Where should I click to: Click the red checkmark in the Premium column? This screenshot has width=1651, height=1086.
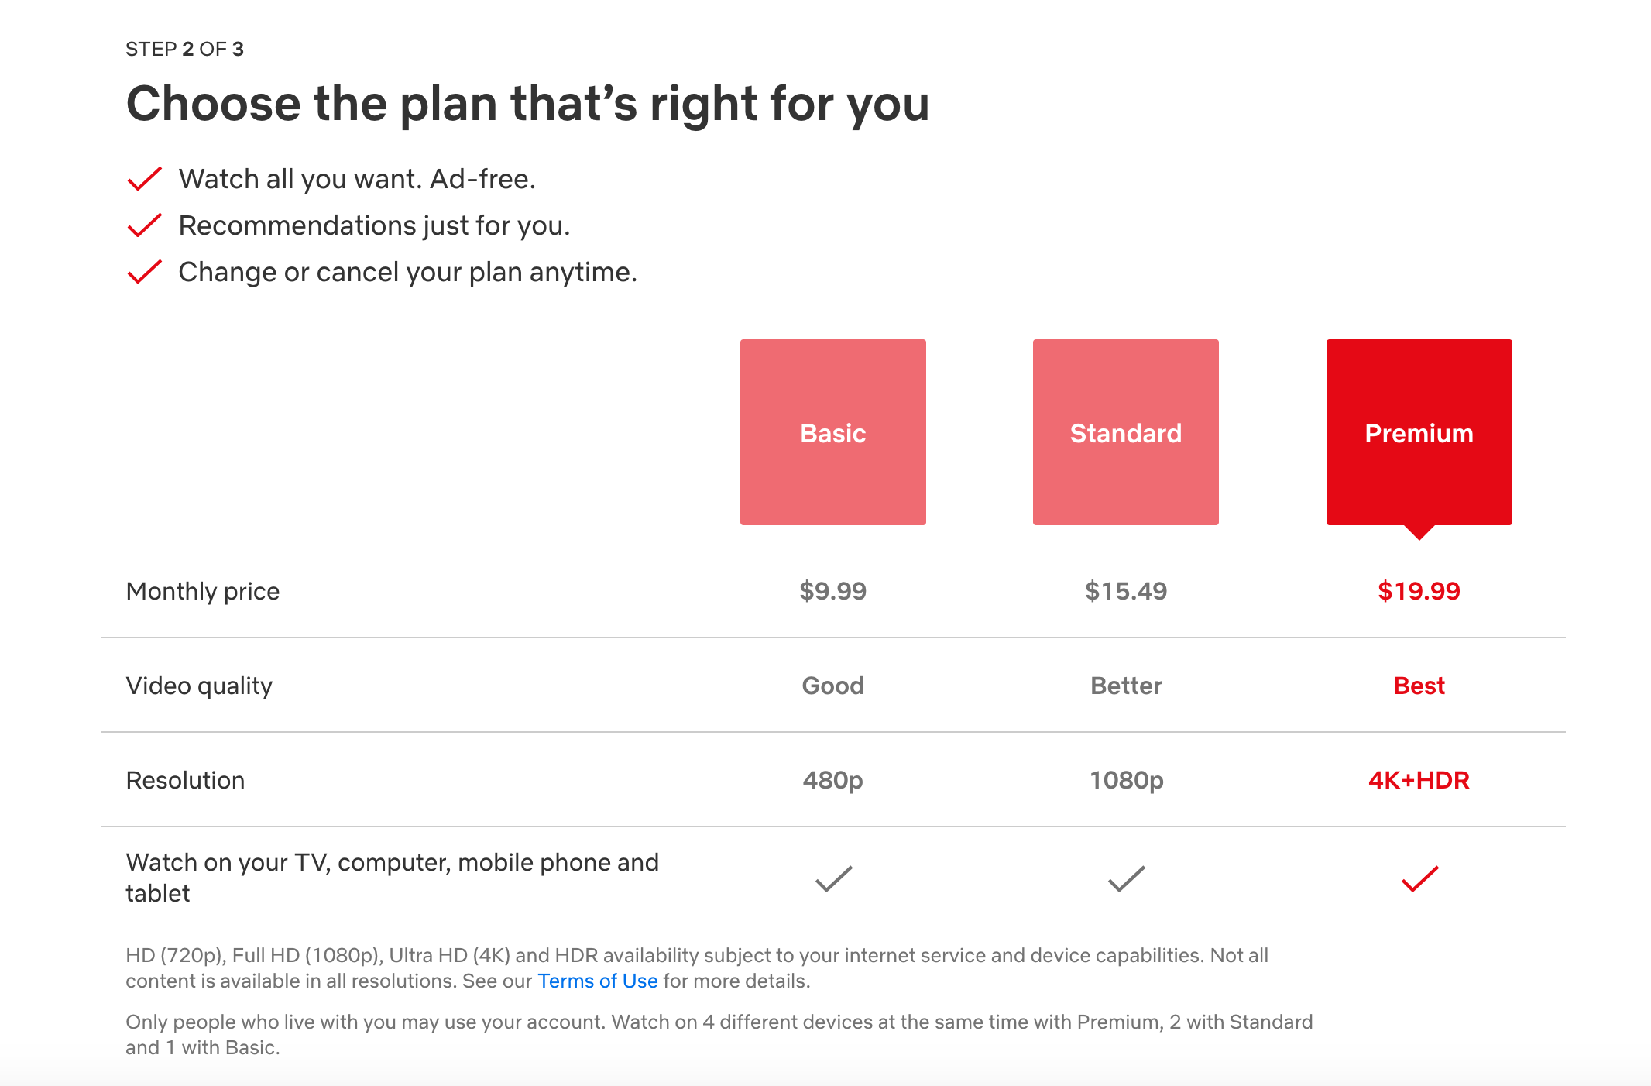pyautogui.click(x=1418, y=876)
